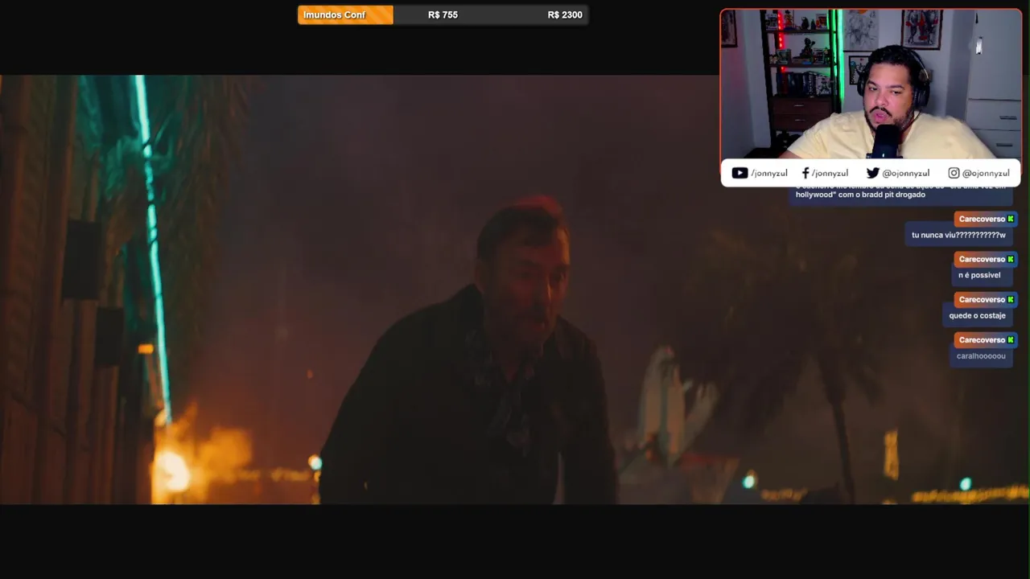Click the YouTube logo icon

click(x=740, y=173)
